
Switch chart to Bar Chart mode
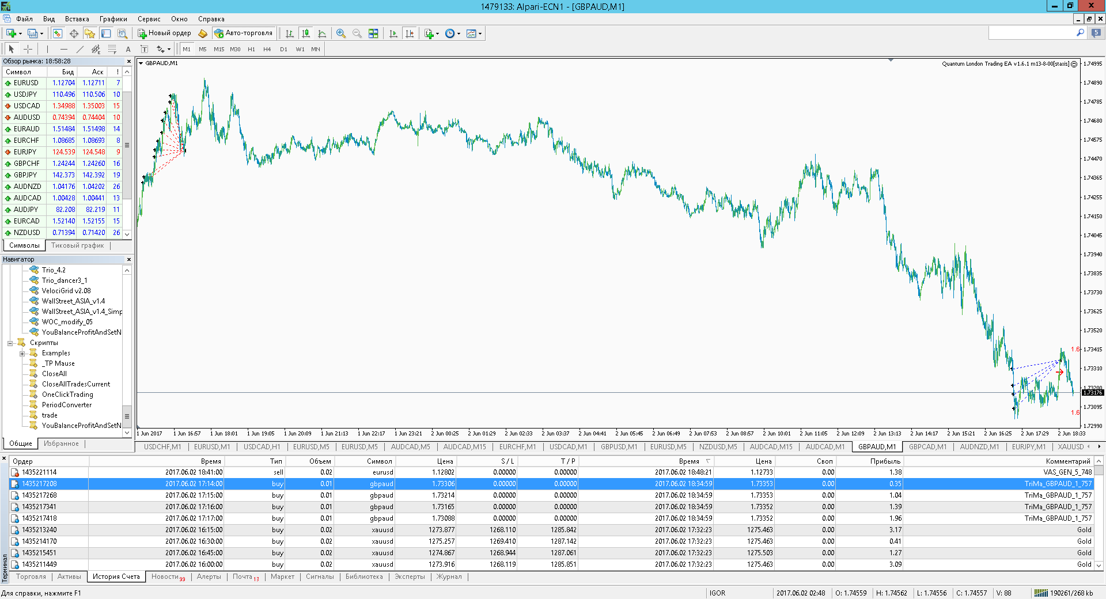tap(290, 33)
